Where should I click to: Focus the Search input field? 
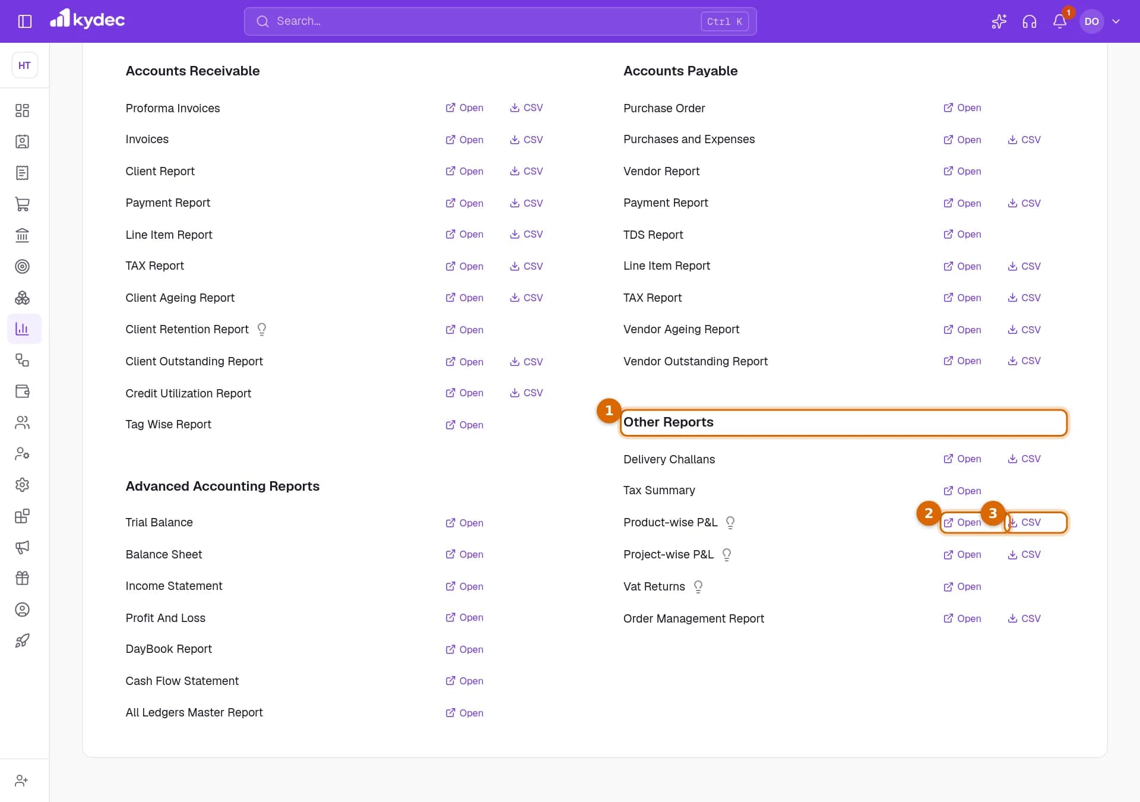coord(500,21)
